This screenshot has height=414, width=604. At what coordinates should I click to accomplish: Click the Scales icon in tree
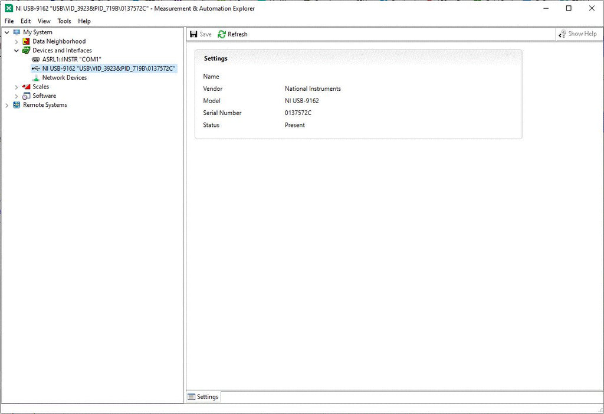[26, 87]
